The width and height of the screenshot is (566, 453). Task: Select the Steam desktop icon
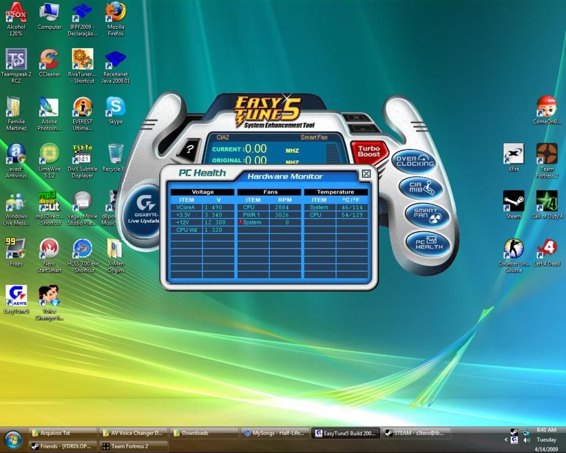[x=513, y=205]
